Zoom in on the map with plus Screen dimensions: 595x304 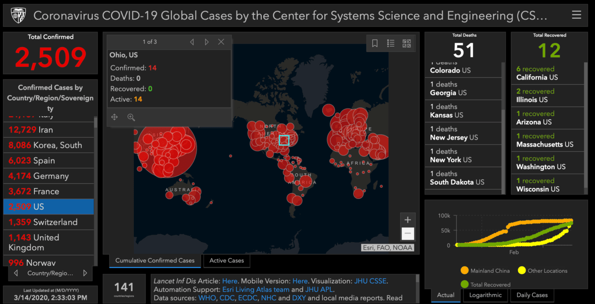408,220
